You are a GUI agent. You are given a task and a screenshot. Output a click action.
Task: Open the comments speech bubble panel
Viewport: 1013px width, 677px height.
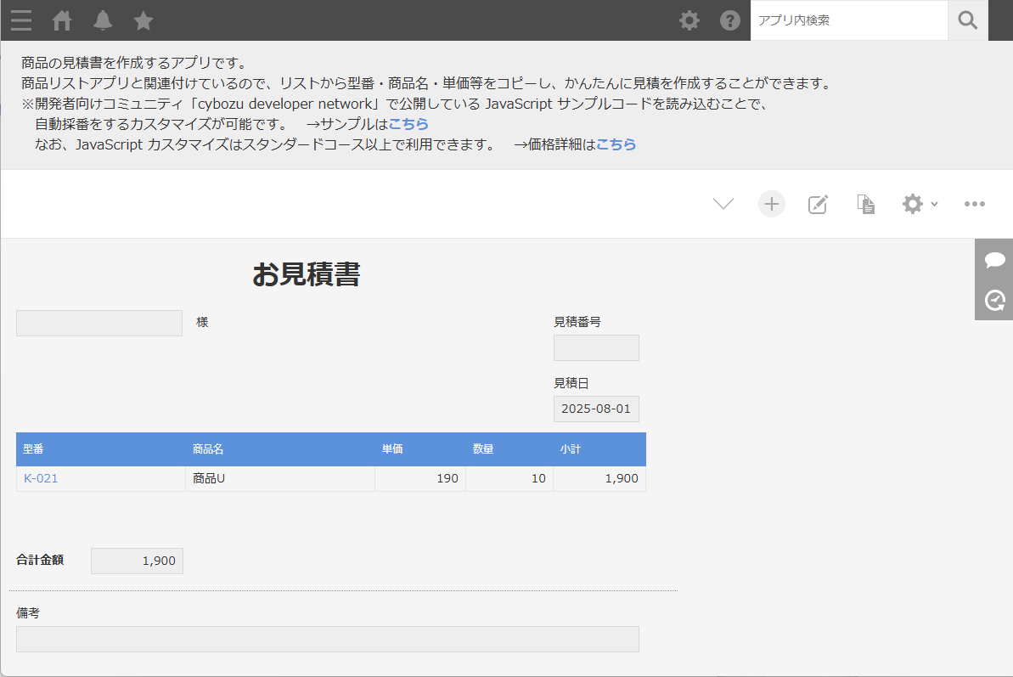[995, 260]
